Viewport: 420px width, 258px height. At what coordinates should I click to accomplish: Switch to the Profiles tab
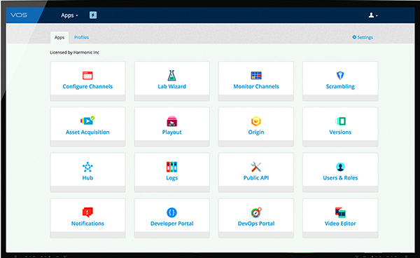tap(81, 37)
